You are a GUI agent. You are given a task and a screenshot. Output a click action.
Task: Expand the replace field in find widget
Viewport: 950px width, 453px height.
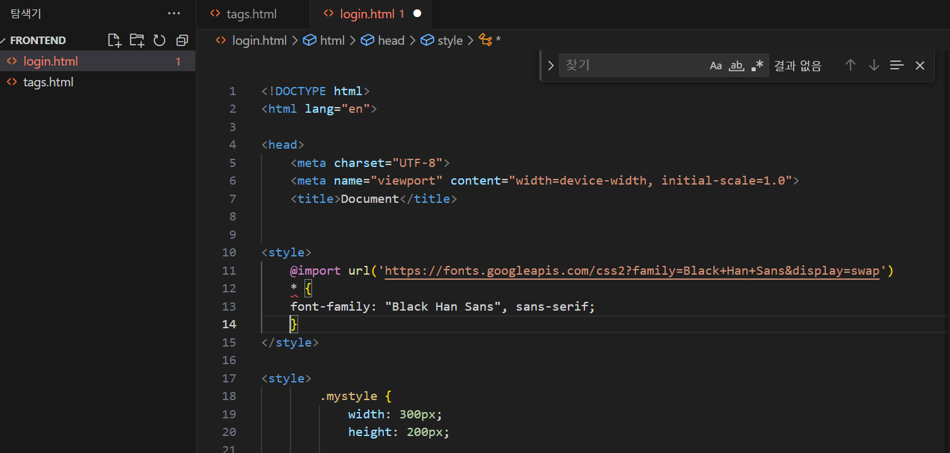coord(550,66)
